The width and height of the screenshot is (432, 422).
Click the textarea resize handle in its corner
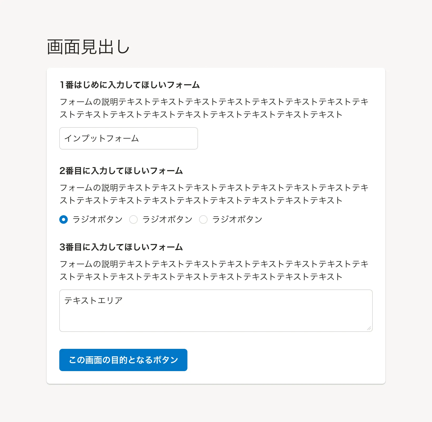click(x=369, y=328)
